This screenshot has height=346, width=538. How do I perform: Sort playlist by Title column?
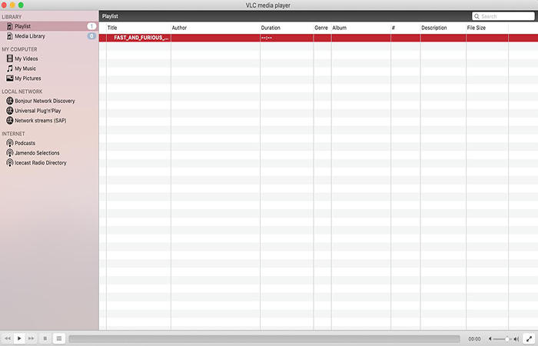click(x=138, y=28)
